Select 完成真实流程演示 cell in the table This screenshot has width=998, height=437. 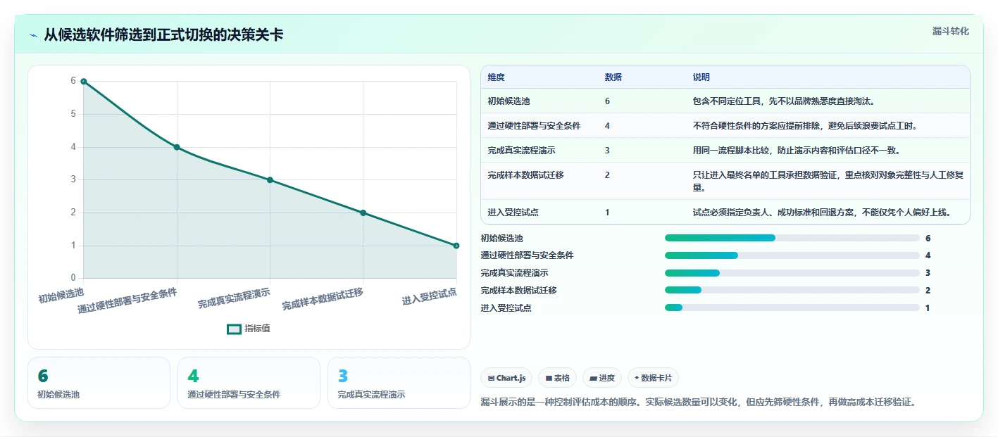tap(539, 151)
